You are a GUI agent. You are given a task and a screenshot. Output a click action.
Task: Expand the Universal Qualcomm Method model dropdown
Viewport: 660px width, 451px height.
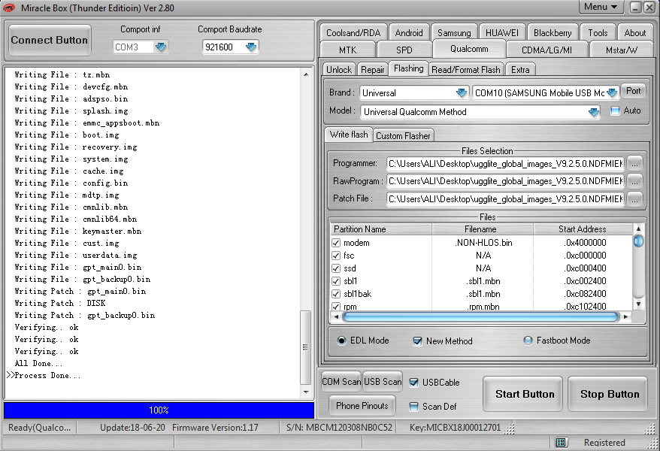[594, 112]
